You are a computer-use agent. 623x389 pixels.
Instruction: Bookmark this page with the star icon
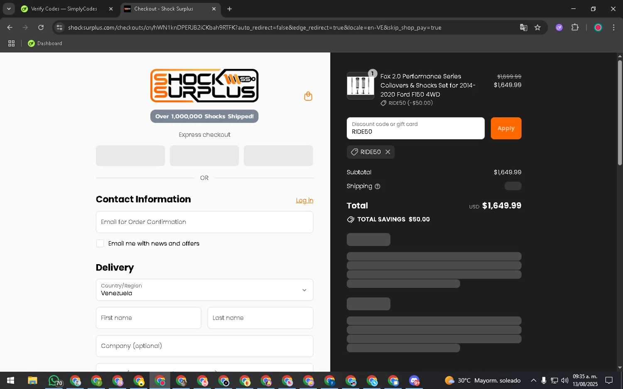tap(537, 27)
